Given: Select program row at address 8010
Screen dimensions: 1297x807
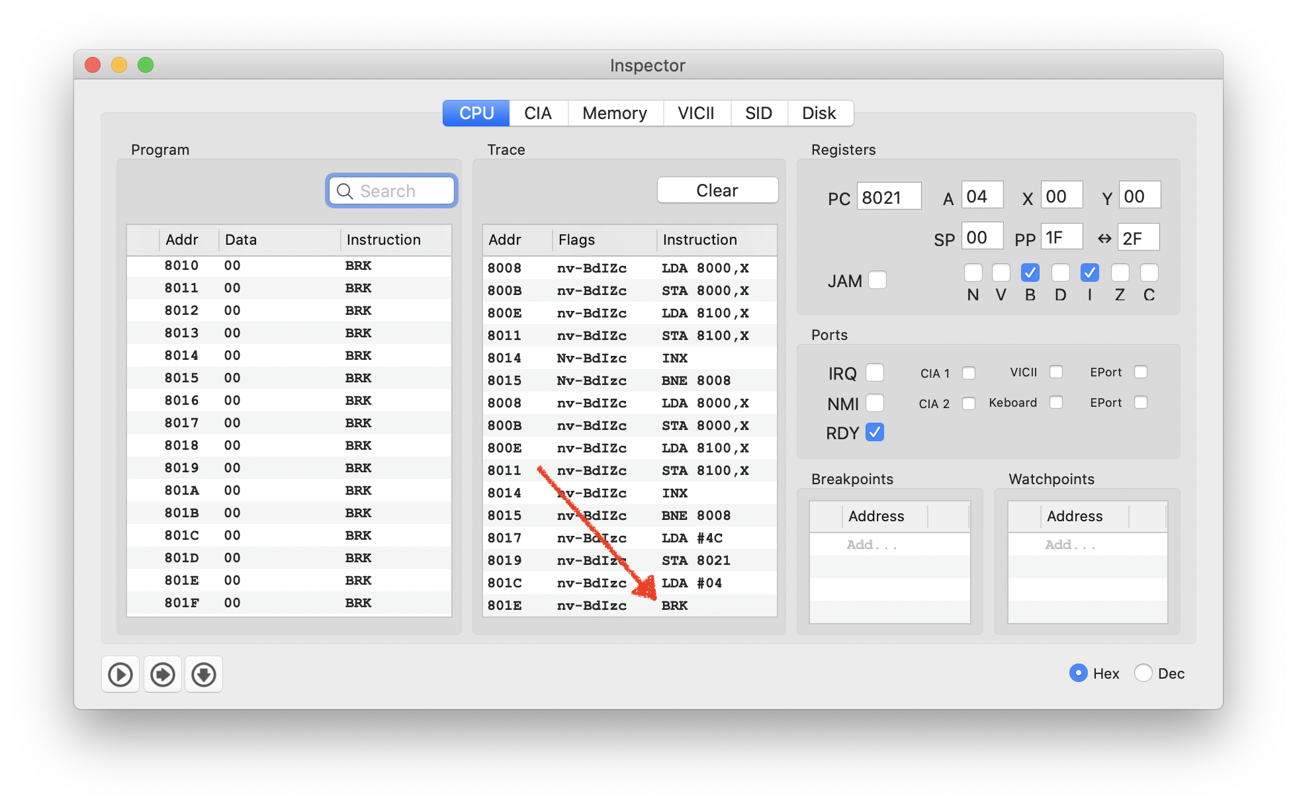Looking at the screenshot, I should (289, 265).
